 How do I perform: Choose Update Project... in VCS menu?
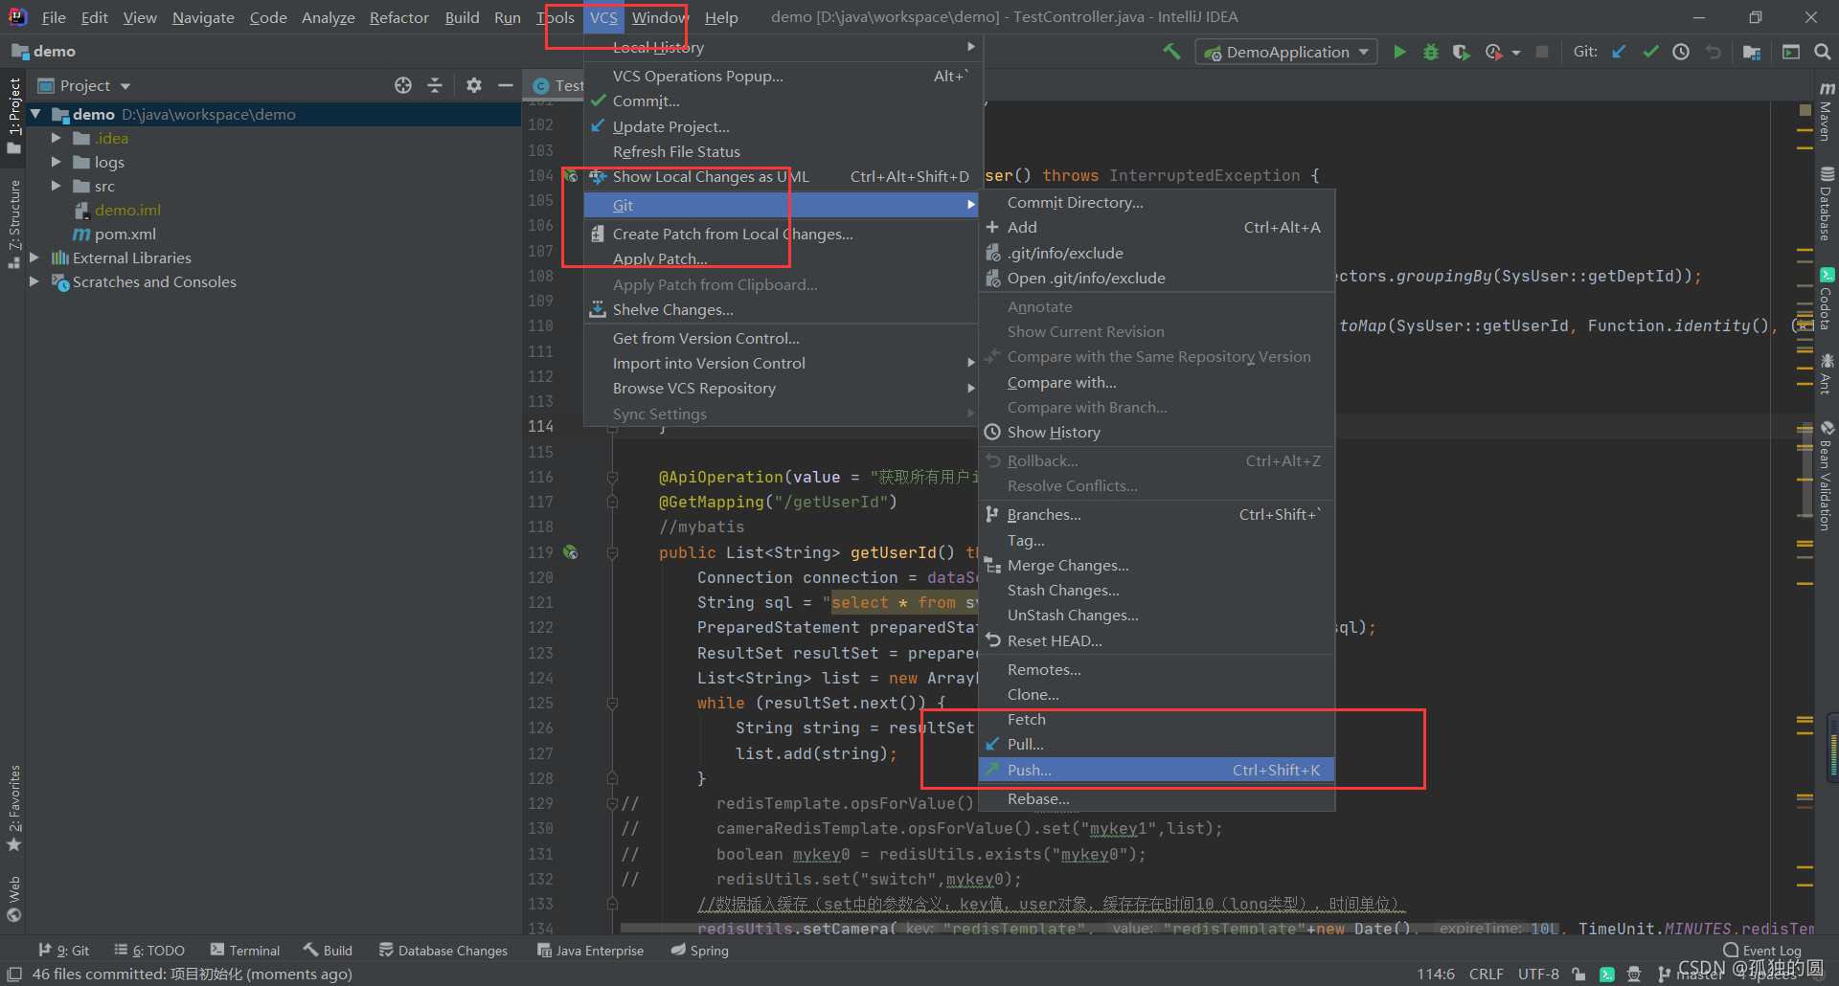pyautogui.click(x=783, y=126)
